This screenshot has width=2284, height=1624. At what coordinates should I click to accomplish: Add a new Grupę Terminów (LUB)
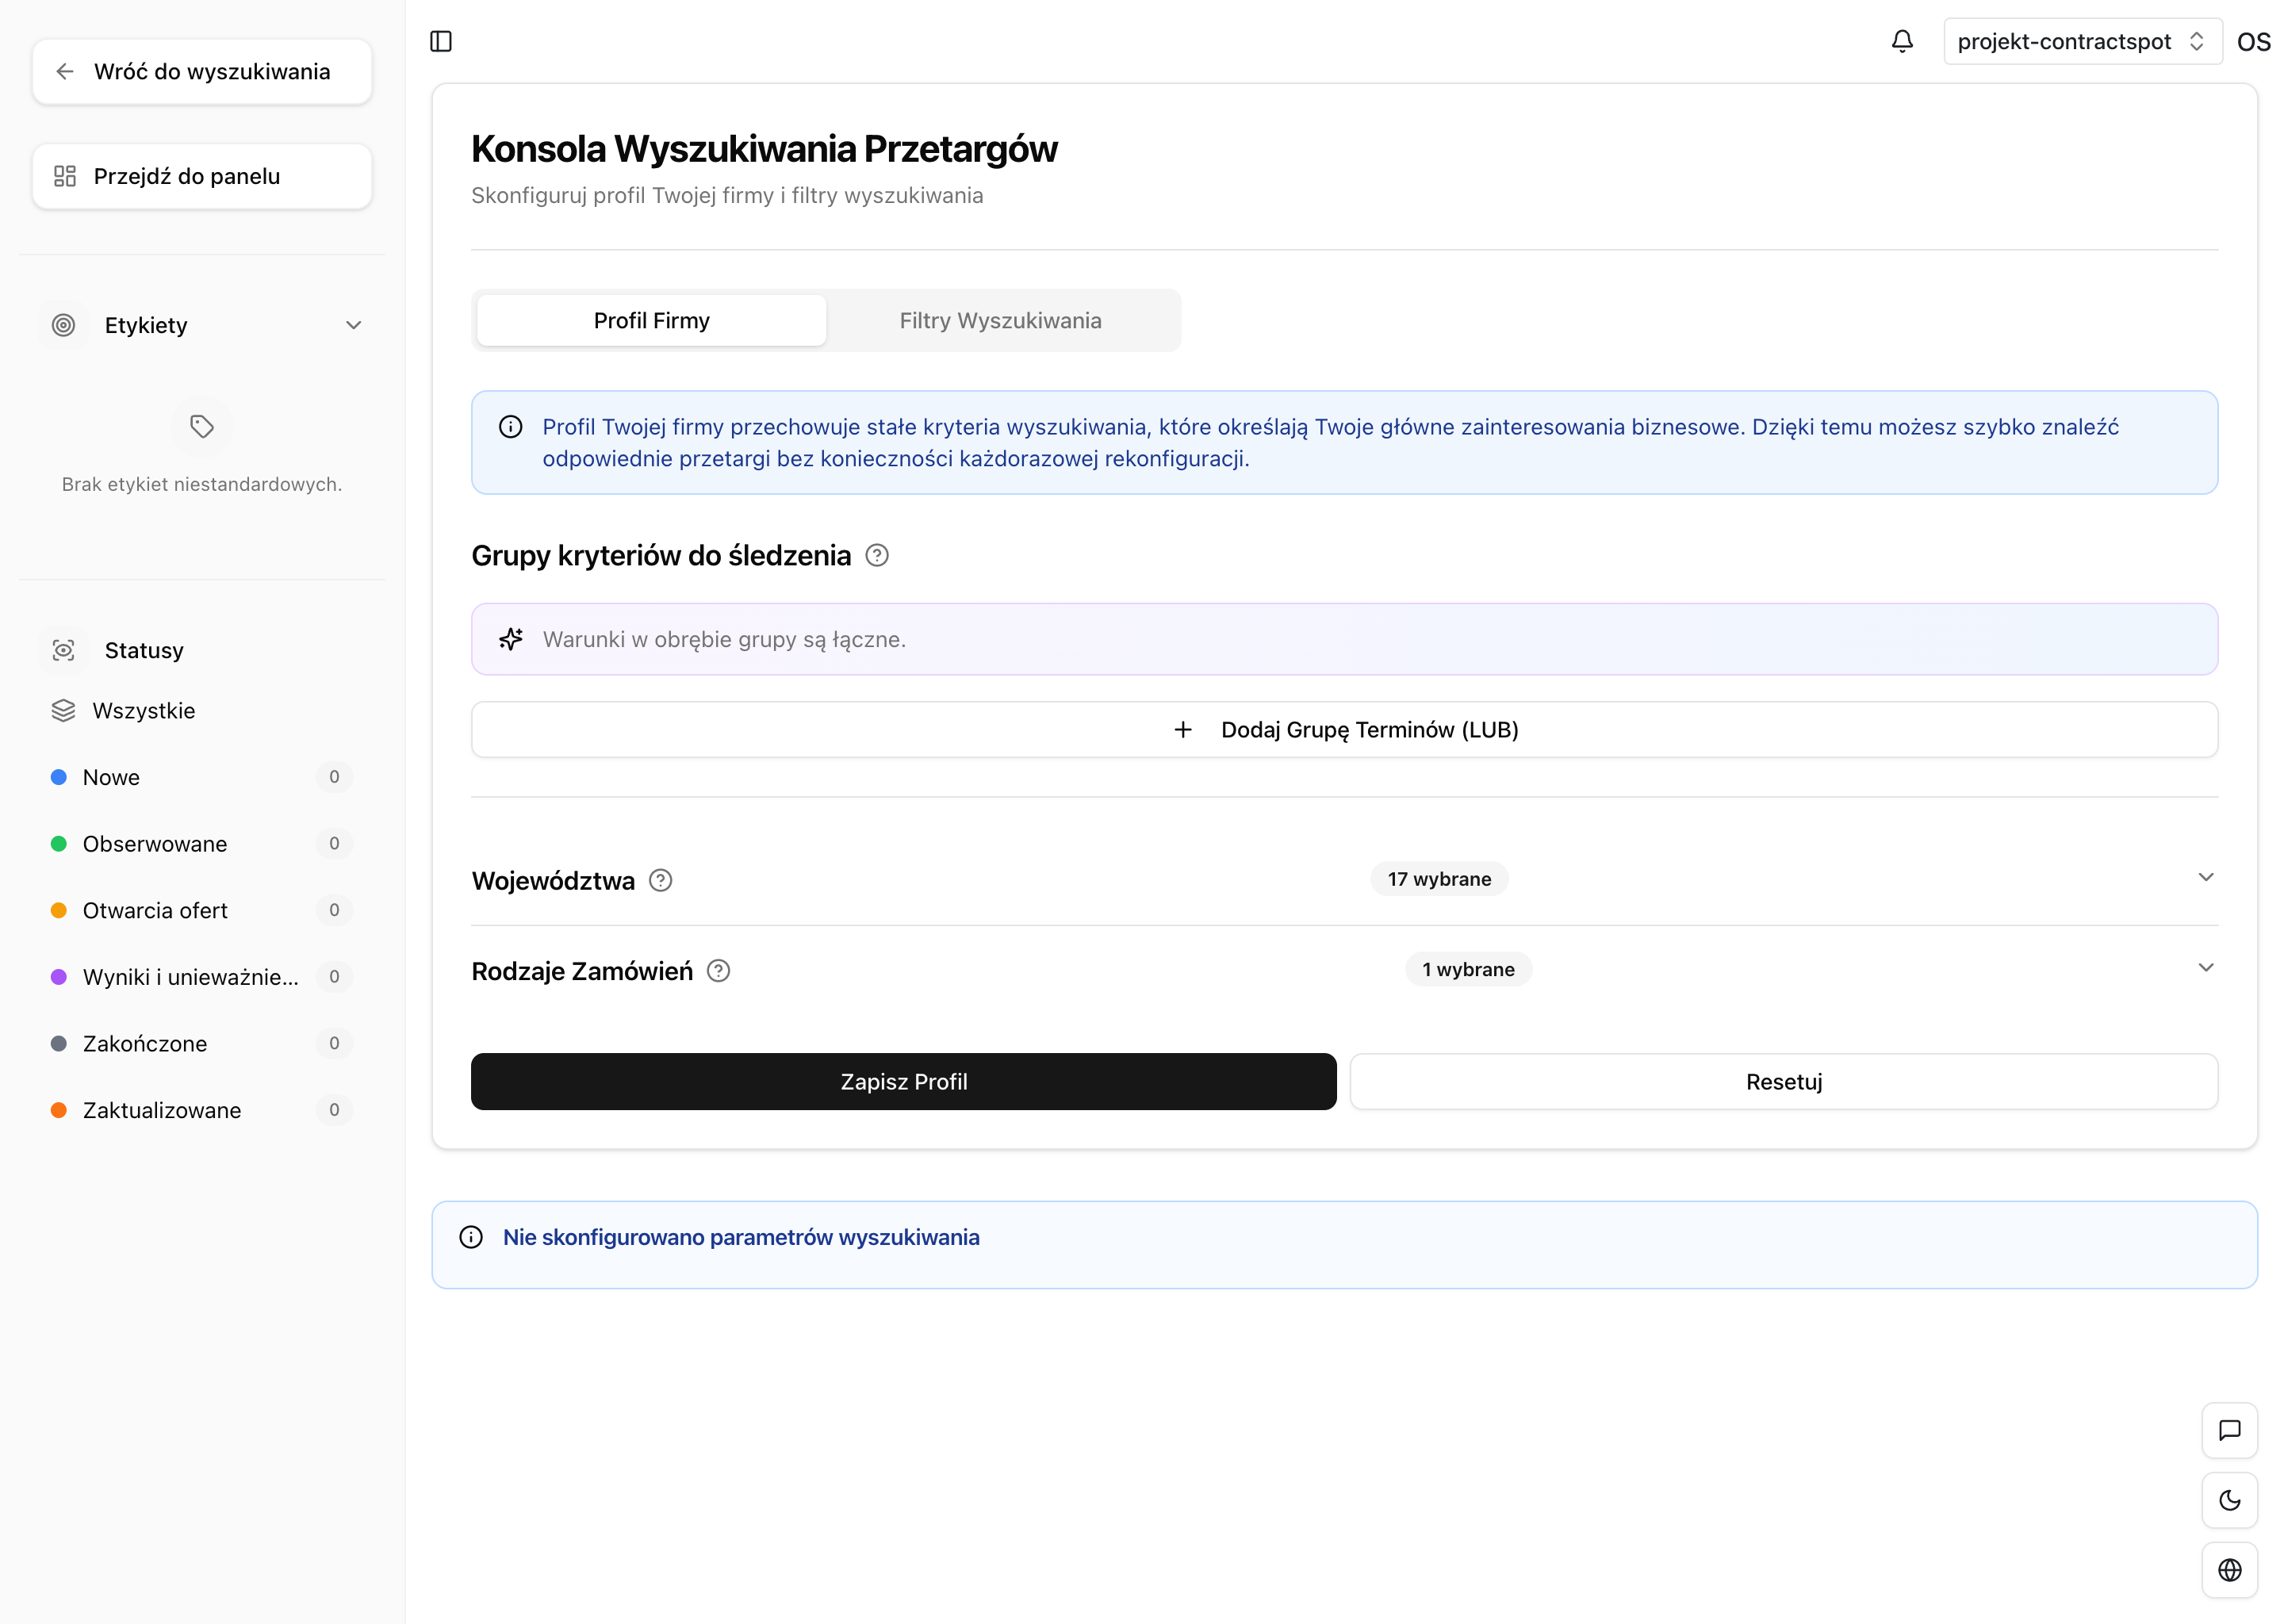pyautogui.click(x=1344, y=730)
